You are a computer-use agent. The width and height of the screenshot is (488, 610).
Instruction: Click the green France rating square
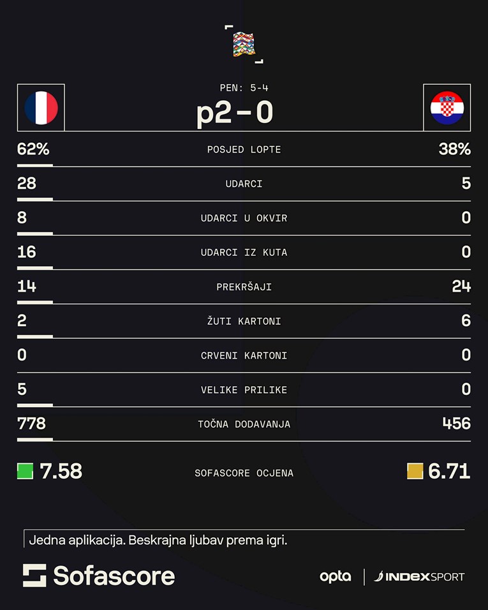(25, 471)
